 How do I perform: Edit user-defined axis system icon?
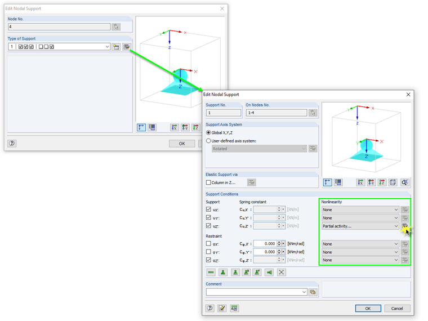click(x=313, y=149)
